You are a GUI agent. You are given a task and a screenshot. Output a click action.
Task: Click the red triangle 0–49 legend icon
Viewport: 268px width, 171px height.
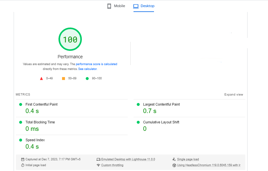point(41,78)
